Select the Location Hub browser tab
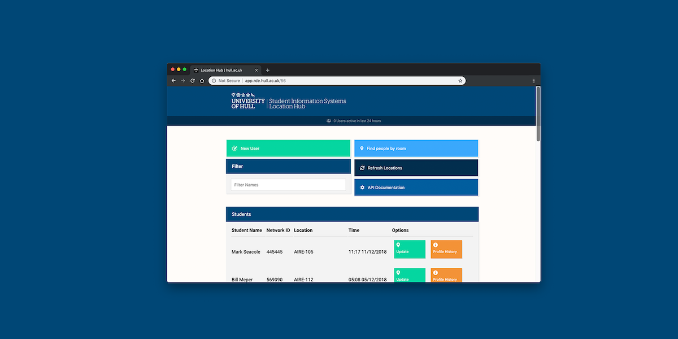678x339 pixels. [221, 70]
